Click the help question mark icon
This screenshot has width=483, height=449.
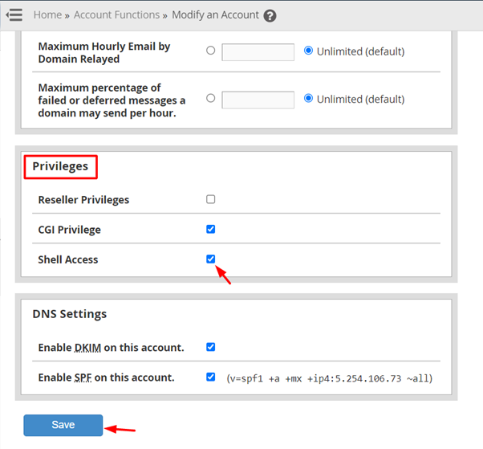270,15
